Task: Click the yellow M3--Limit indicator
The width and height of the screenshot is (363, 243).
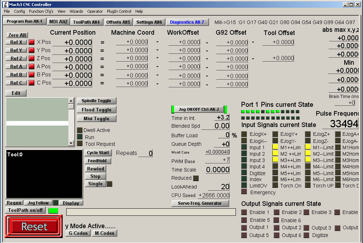Action: tap(308, 160)
